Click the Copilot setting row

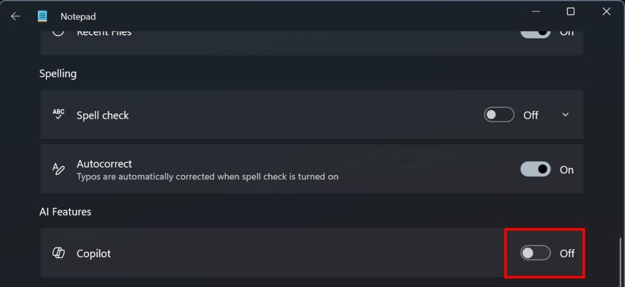tap(312, 253)
